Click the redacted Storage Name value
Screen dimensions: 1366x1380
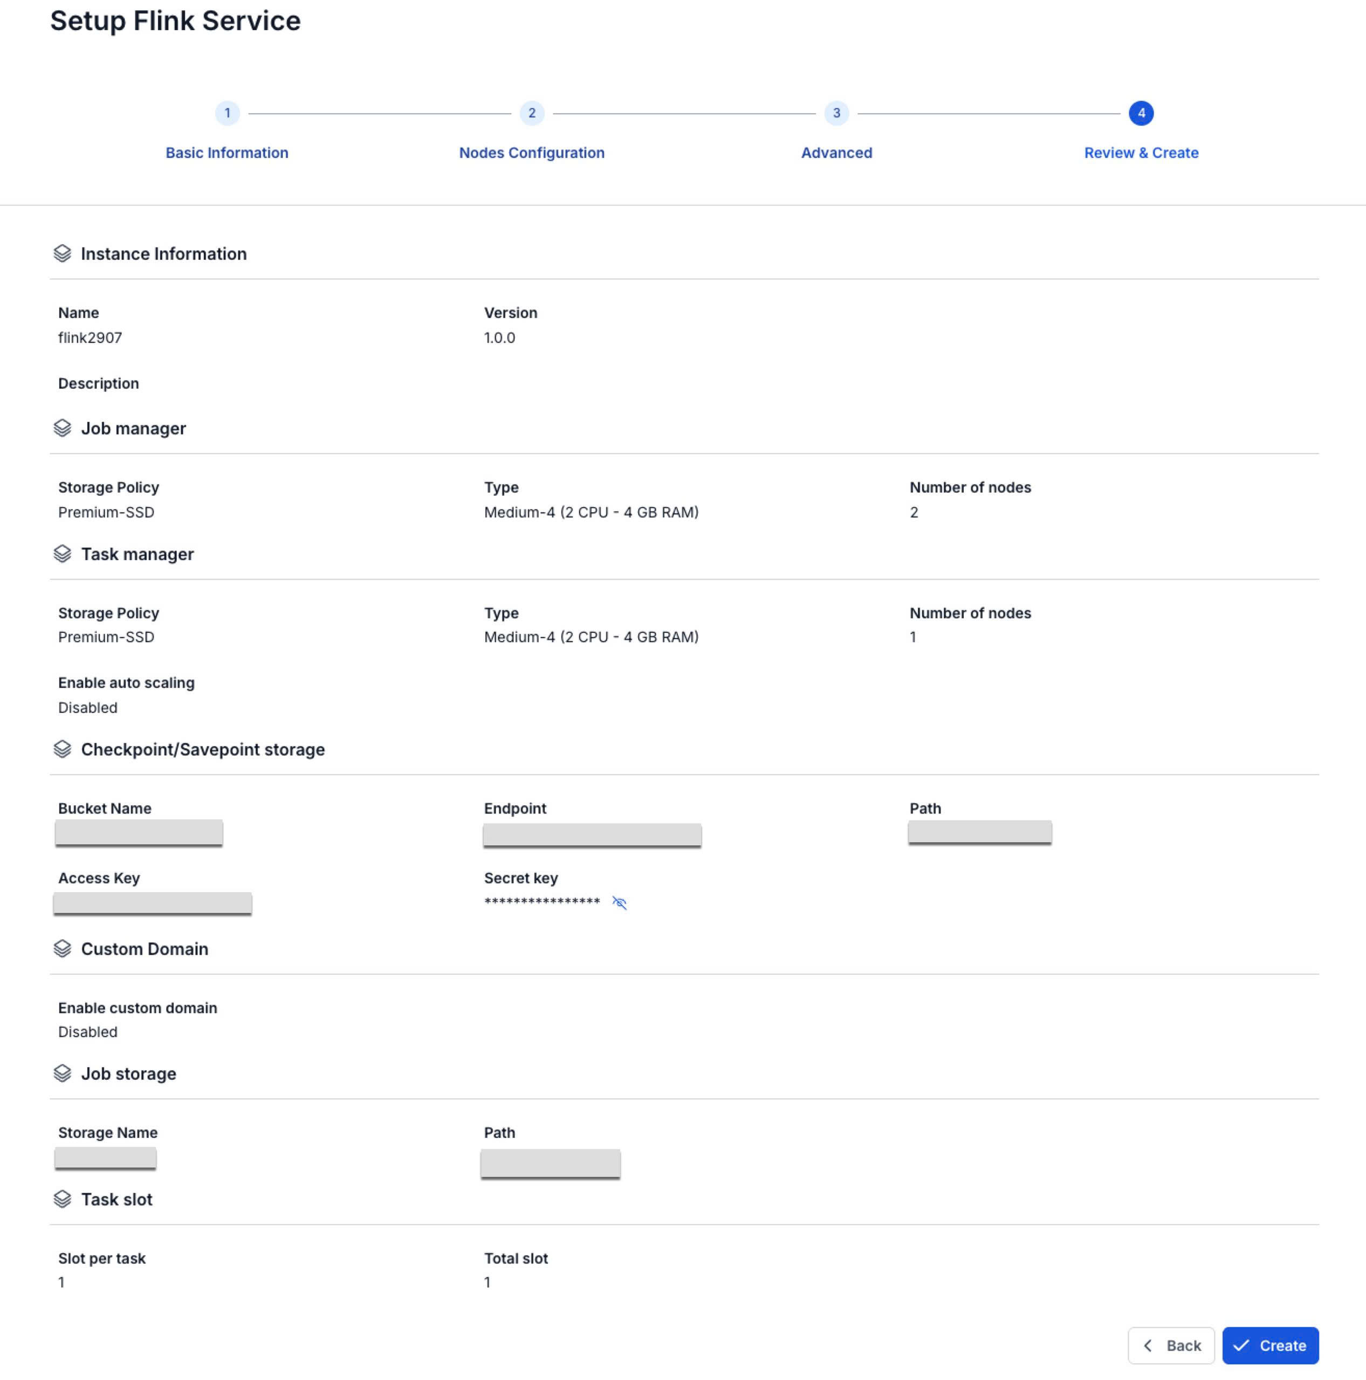105,1158
